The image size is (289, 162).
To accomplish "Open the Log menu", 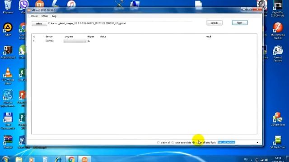I will pos(54,16).
